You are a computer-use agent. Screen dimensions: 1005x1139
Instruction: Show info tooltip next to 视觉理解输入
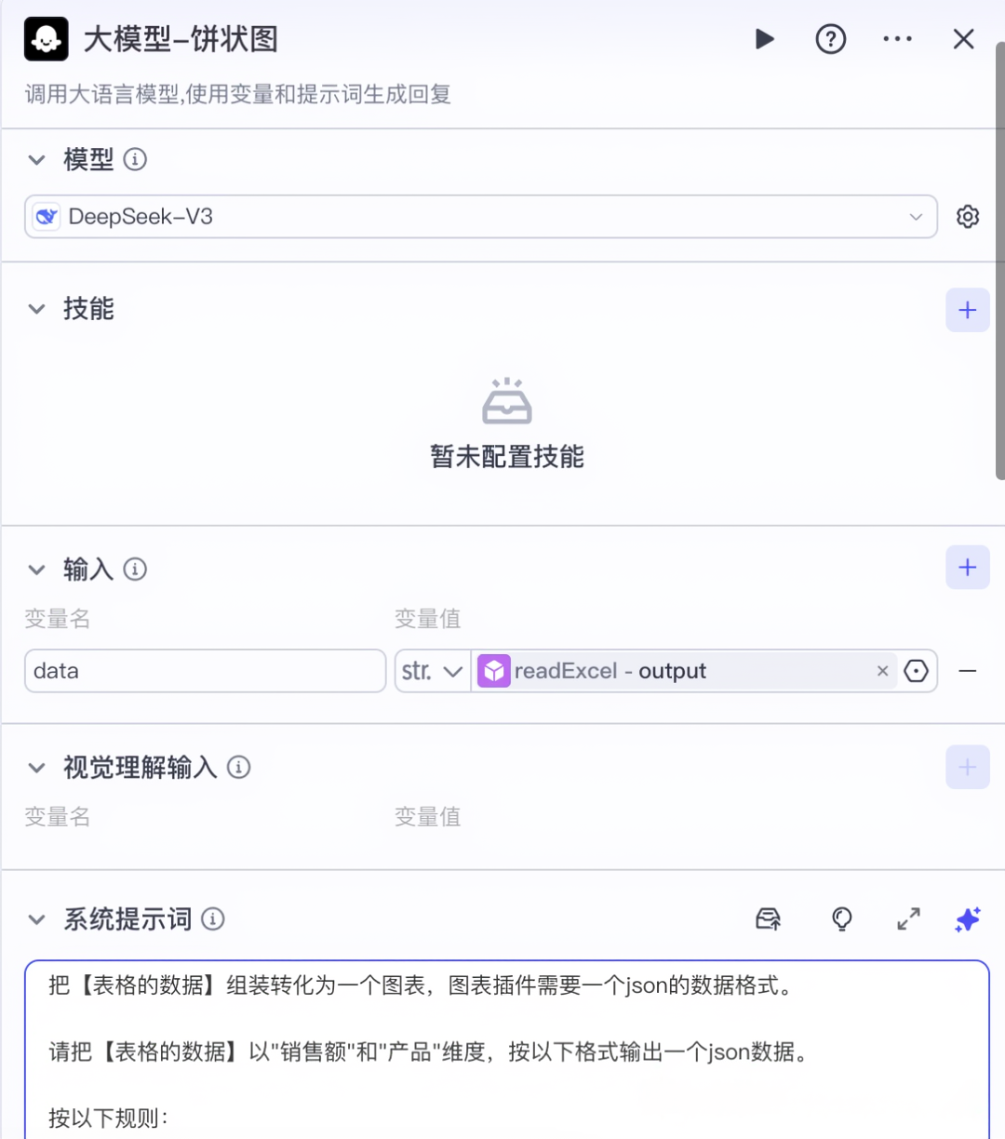[x=239, y=767]
